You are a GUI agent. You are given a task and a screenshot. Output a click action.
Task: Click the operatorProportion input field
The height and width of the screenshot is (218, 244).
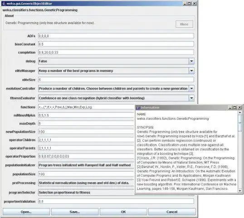[86, 156]
